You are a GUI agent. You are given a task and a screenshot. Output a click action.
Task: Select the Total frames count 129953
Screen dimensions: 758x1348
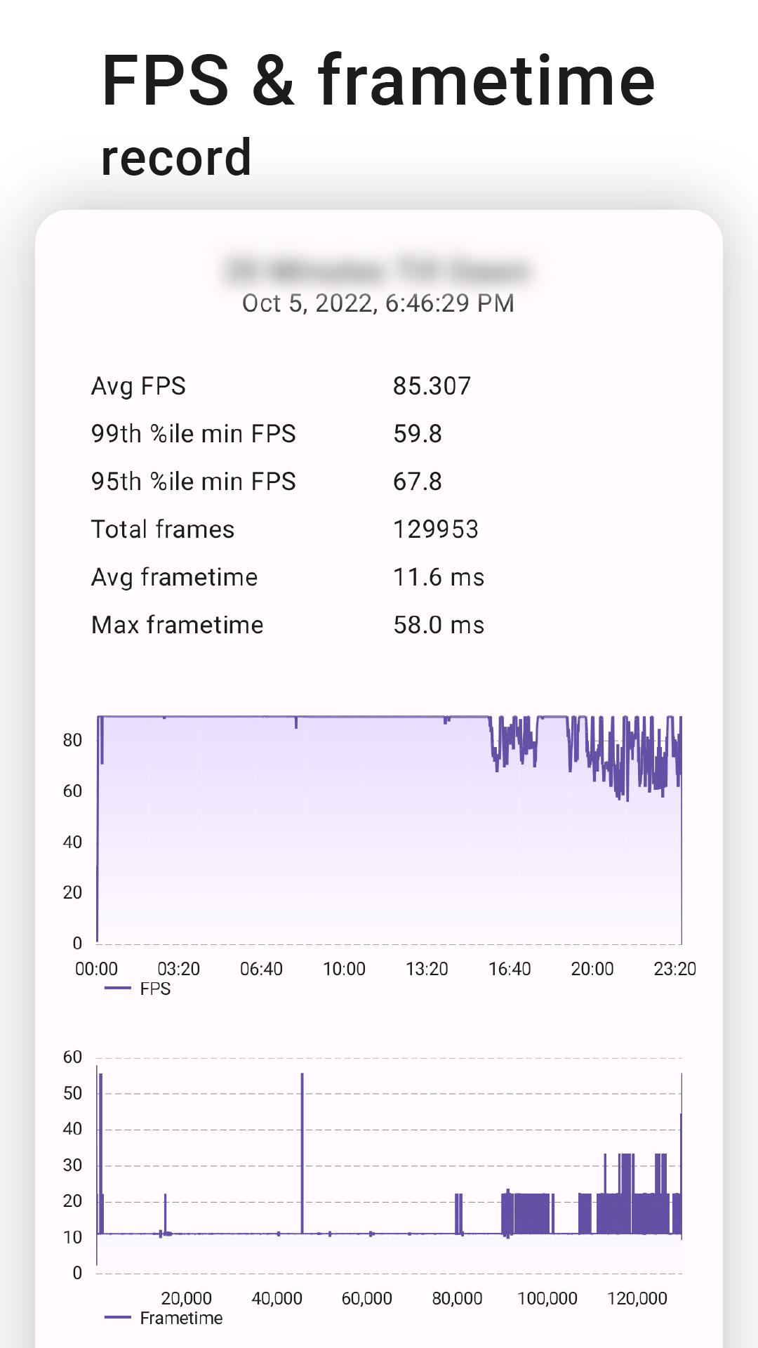pos(436,529)
